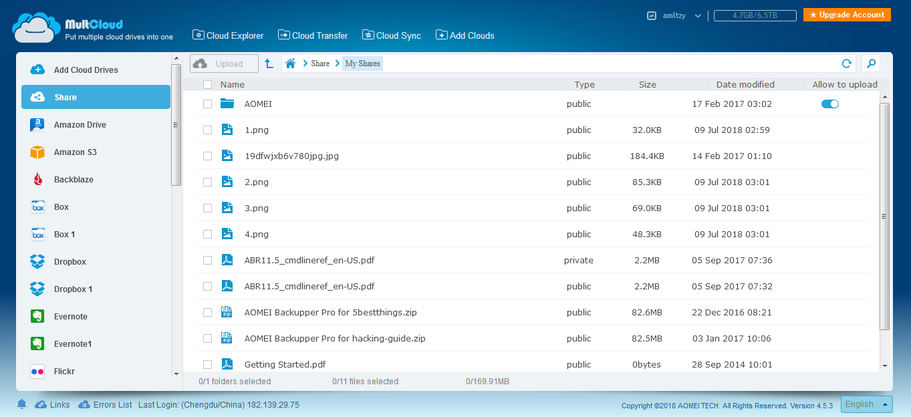Viewport: 911px width, 417px height.
Task: Toggle Allow to upload for AOMEI folder
Action: coord(829,104)
